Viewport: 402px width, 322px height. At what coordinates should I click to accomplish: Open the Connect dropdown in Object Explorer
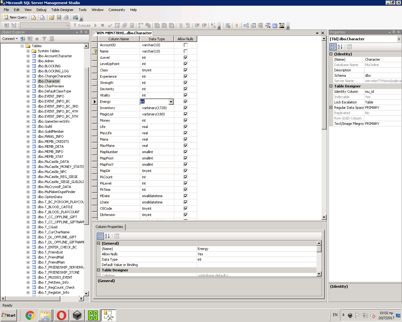click(x=10, y=39)
